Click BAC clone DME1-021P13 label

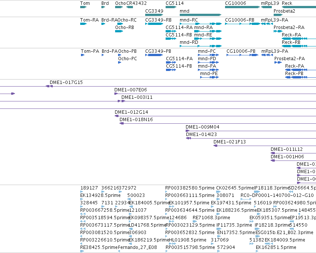[x=230, y=142]
